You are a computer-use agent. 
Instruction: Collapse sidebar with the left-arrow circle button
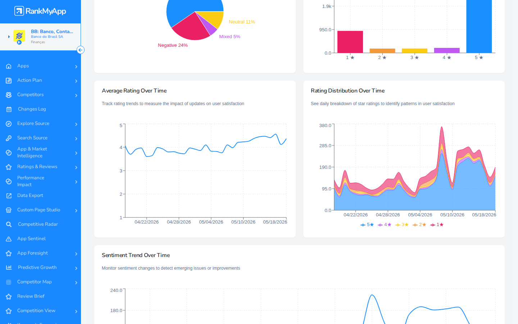click(81, 50)
